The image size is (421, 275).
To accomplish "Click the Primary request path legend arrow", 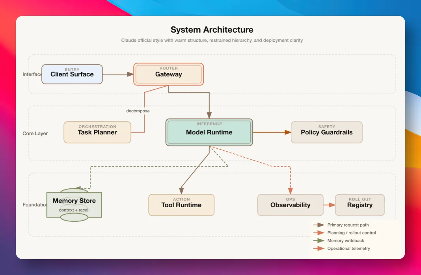I will click(x=319, y=225).
